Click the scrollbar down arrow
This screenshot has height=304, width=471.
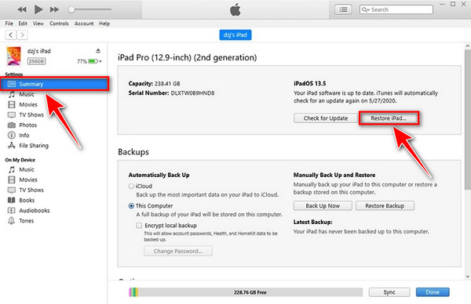click(x=467, y=277)
